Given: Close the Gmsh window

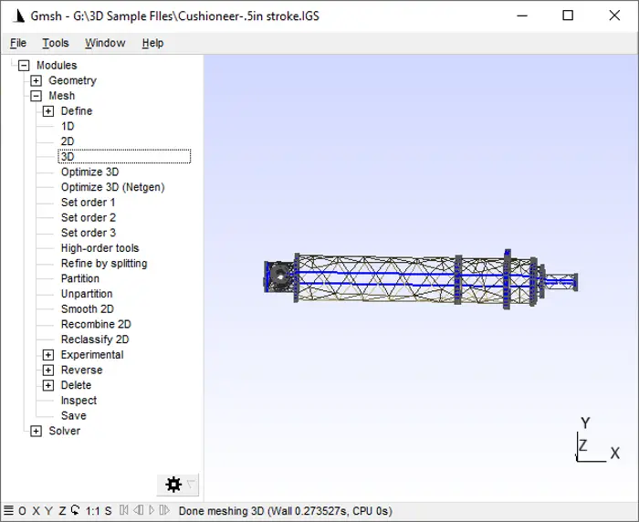Looking at the screenshot, I should point(614,16).
